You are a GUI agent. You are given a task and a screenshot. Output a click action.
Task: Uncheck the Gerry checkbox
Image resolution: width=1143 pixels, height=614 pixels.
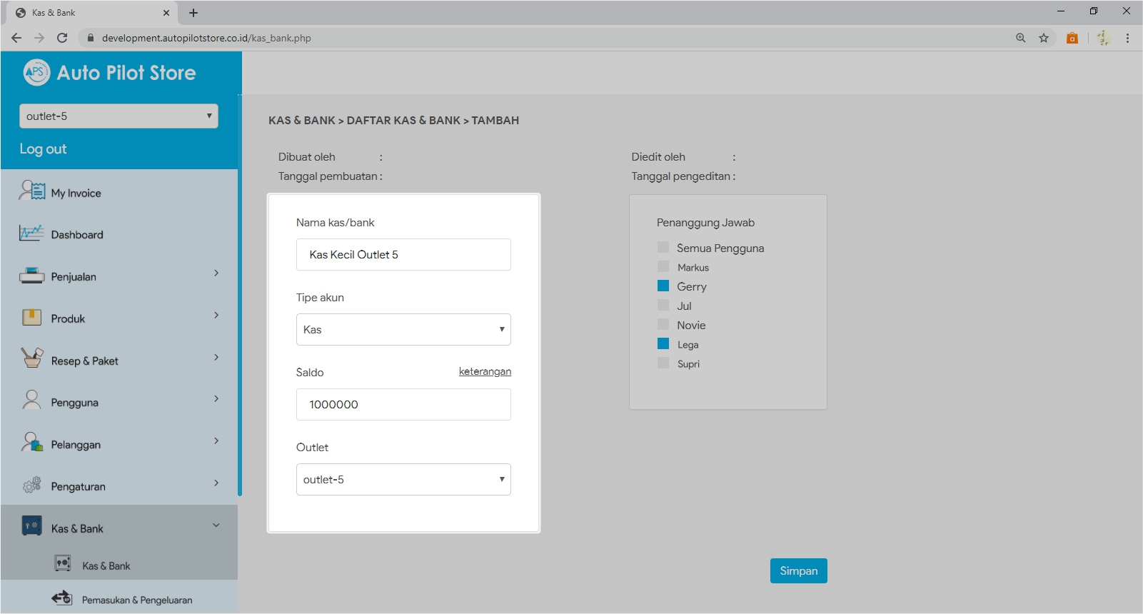tap(663, 286)
